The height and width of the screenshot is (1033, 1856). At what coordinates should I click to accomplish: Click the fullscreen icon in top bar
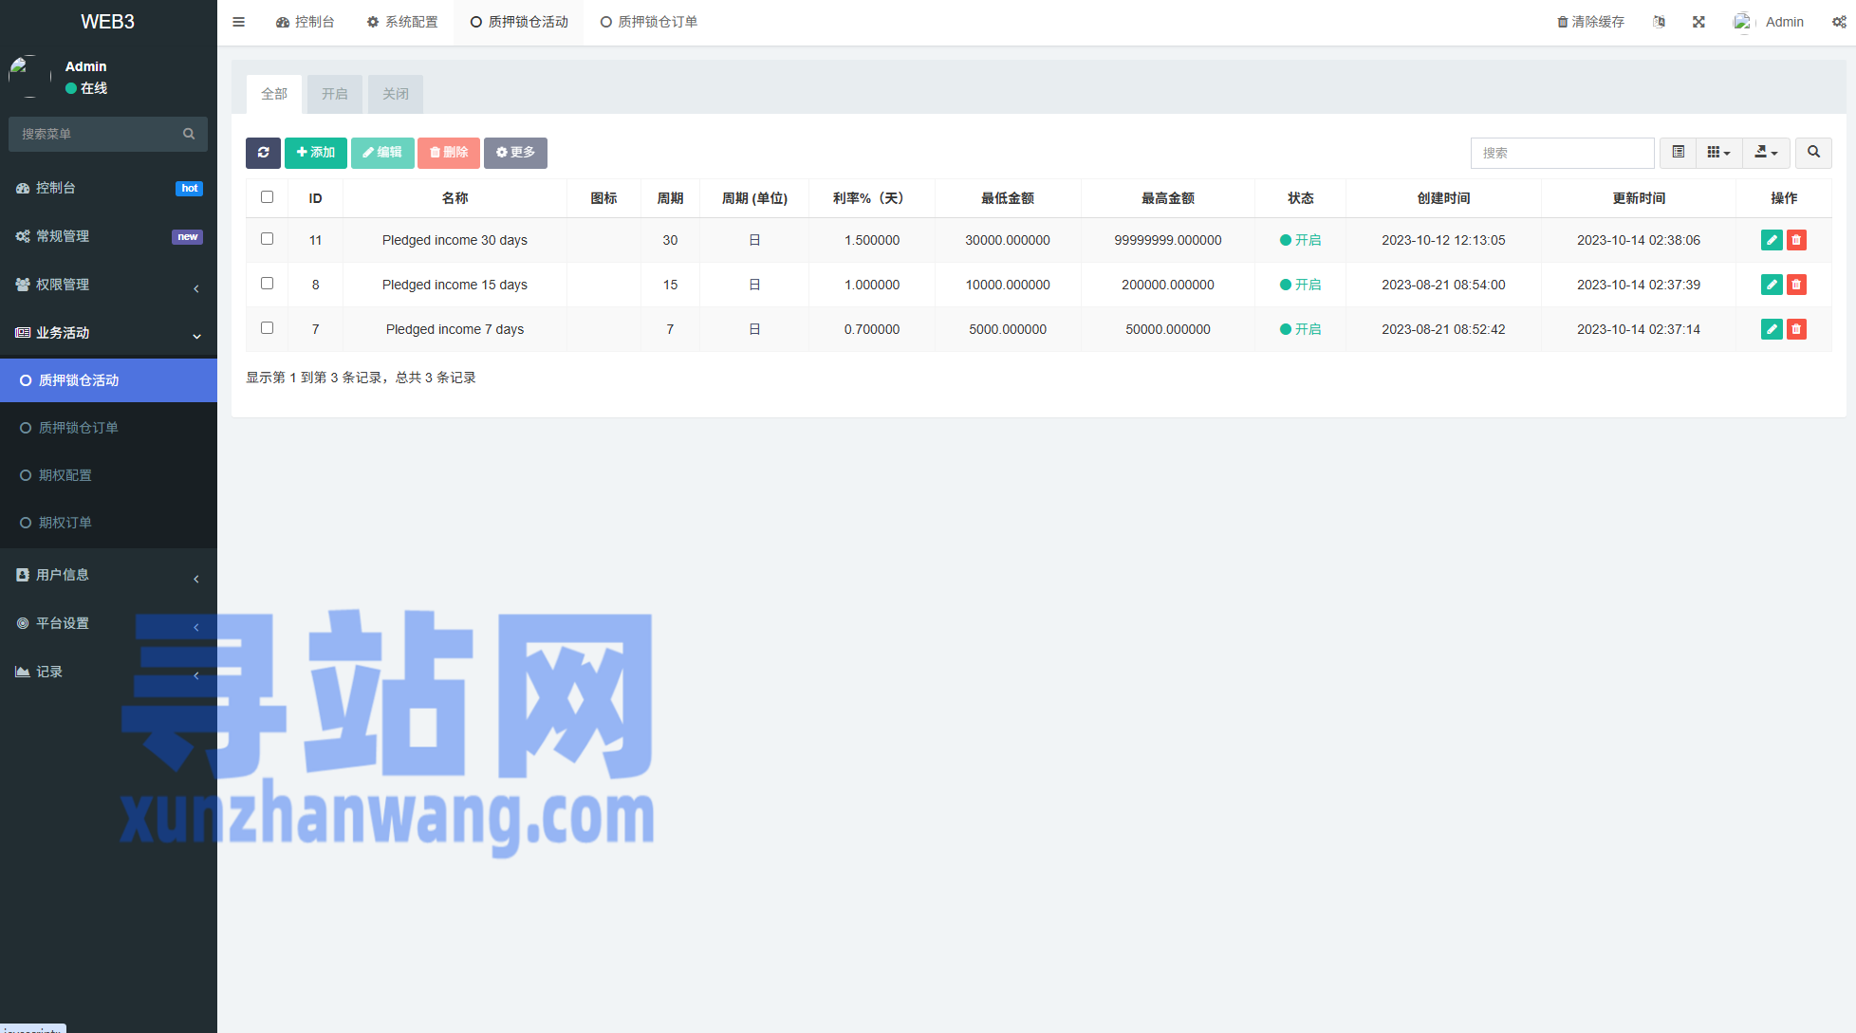pyautogui.click(x=1698, y=22)
